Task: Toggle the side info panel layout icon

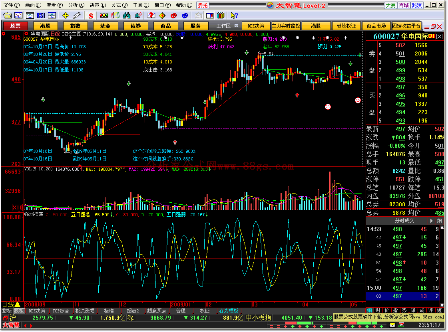Action: pyautogui.click(x=210, y=16)
